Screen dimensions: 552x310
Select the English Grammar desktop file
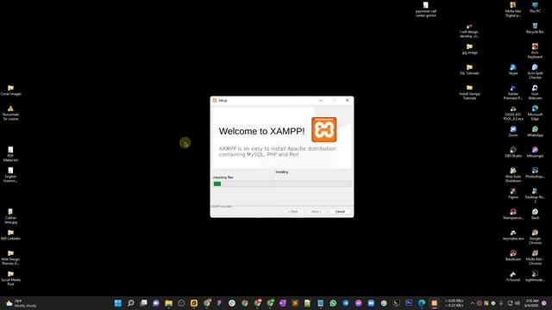(x=10, y=175)
